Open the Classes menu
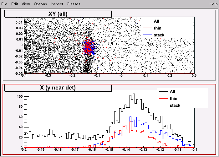The width and height of the screenshot is (219, 157). (x=74, y=4)
